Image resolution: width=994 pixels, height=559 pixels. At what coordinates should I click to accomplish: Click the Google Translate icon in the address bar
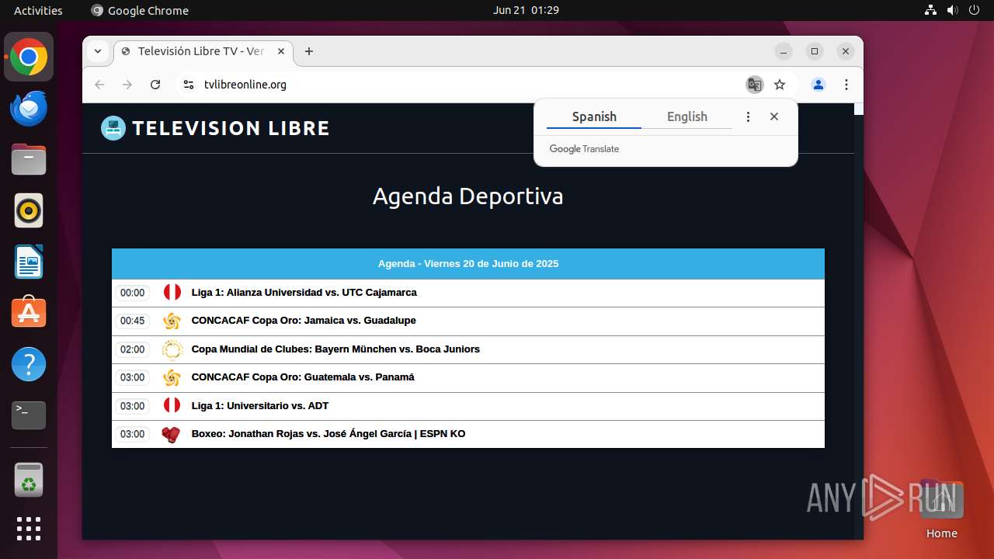tap(754, 85)
